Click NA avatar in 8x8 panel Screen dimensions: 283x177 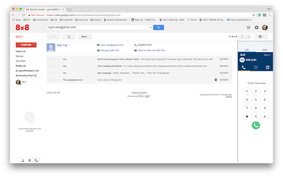click(x=242, y=60)
